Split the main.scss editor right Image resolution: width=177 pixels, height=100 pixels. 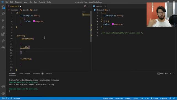pos(85,6)
